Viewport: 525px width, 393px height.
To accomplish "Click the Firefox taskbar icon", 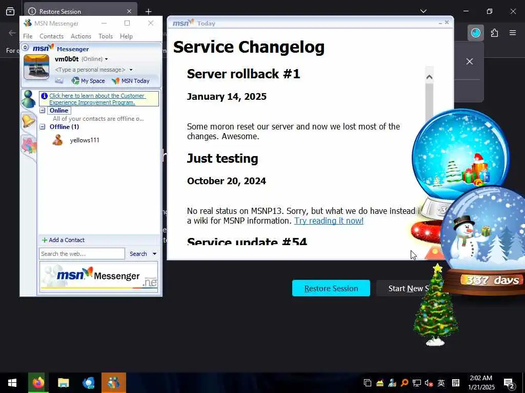I will click(x=38, y=383).
